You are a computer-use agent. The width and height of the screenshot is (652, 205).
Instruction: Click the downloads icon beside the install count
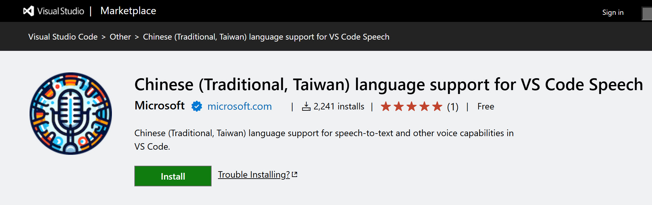pyautogui.click(x=306, y=106)
